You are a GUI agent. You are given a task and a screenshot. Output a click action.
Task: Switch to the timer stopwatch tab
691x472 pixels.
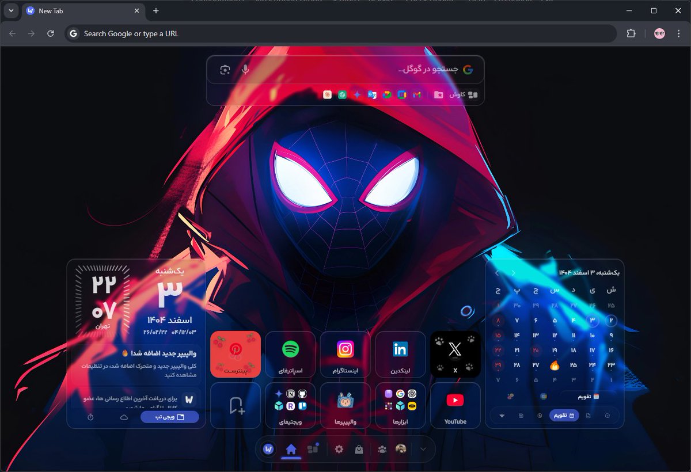[90, 417]
